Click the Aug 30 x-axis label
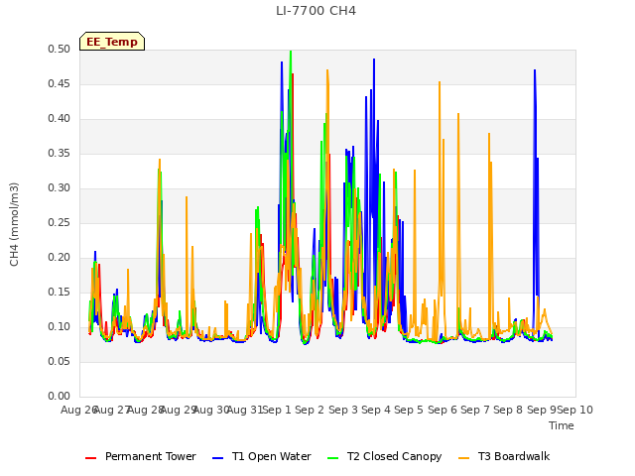Image resolution: width=635 pixels, height=476 pixels. pos(211,410)
